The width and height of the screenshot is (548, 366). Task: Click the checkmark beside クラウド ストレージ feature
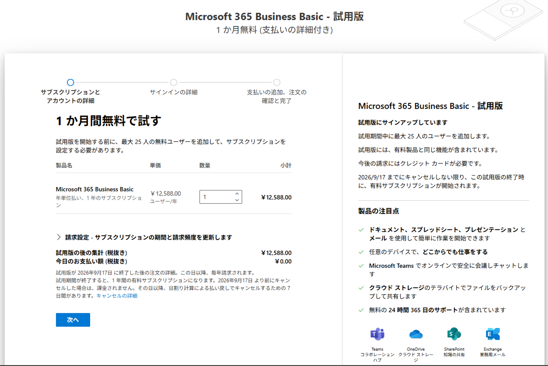pos(361,288)
